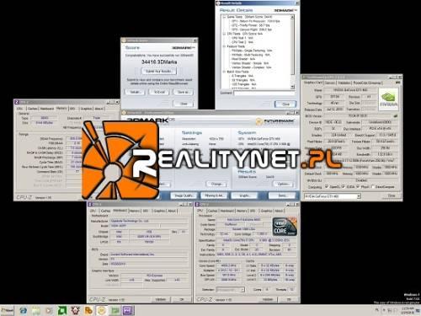Click the scroll-down arrow in Result Details

click(x=292, y=87)
